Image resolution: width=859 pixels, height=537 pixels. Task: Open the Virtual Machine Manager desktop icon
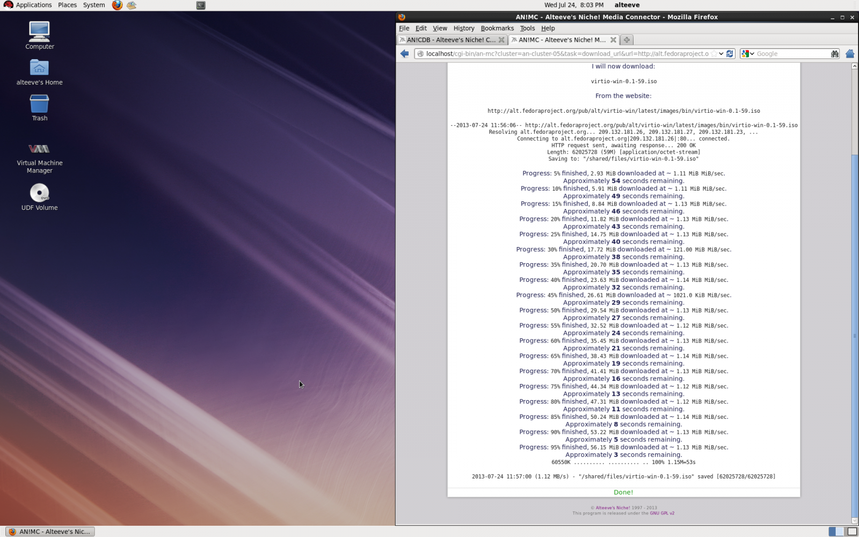coord(39,149)
